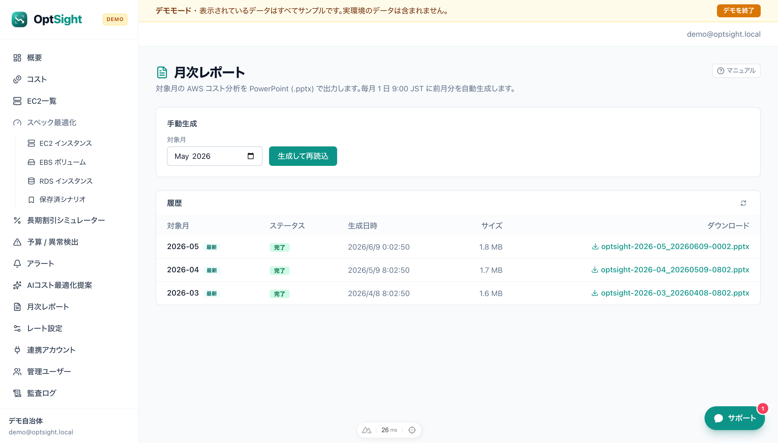The width and height of the screenshot is (778, 443).
Task: Click the 生成して再読込 button
Action: pyautogui.click(x=303, y=156)
